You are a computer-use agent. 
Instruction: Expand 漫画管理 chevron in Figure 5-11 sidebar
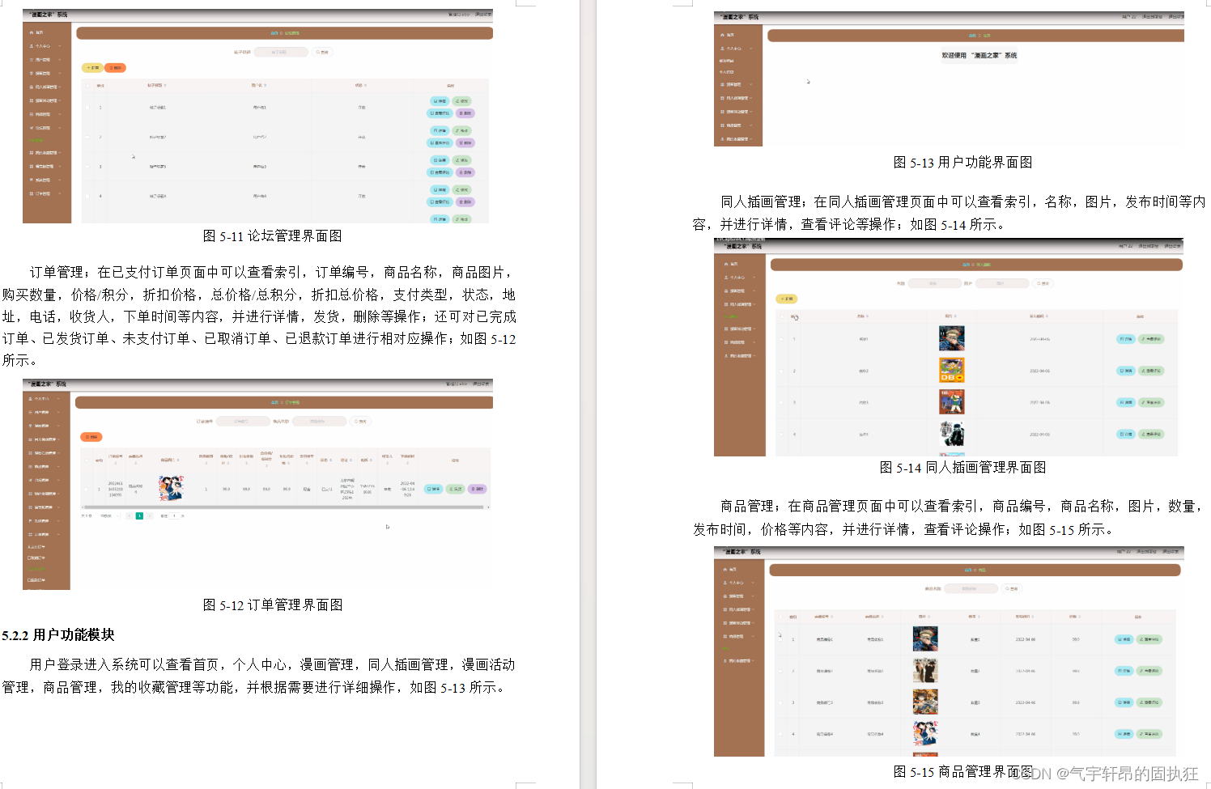pyautogui.click(x=60, y=73)
